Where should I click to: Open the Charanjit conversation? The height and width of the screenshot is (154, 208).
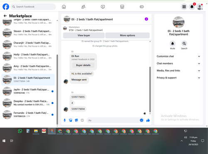28,44
